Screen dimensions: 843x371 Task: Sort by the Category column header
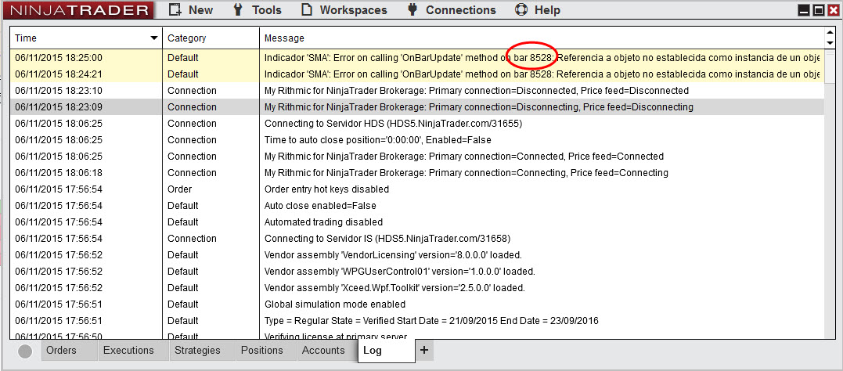211,38
